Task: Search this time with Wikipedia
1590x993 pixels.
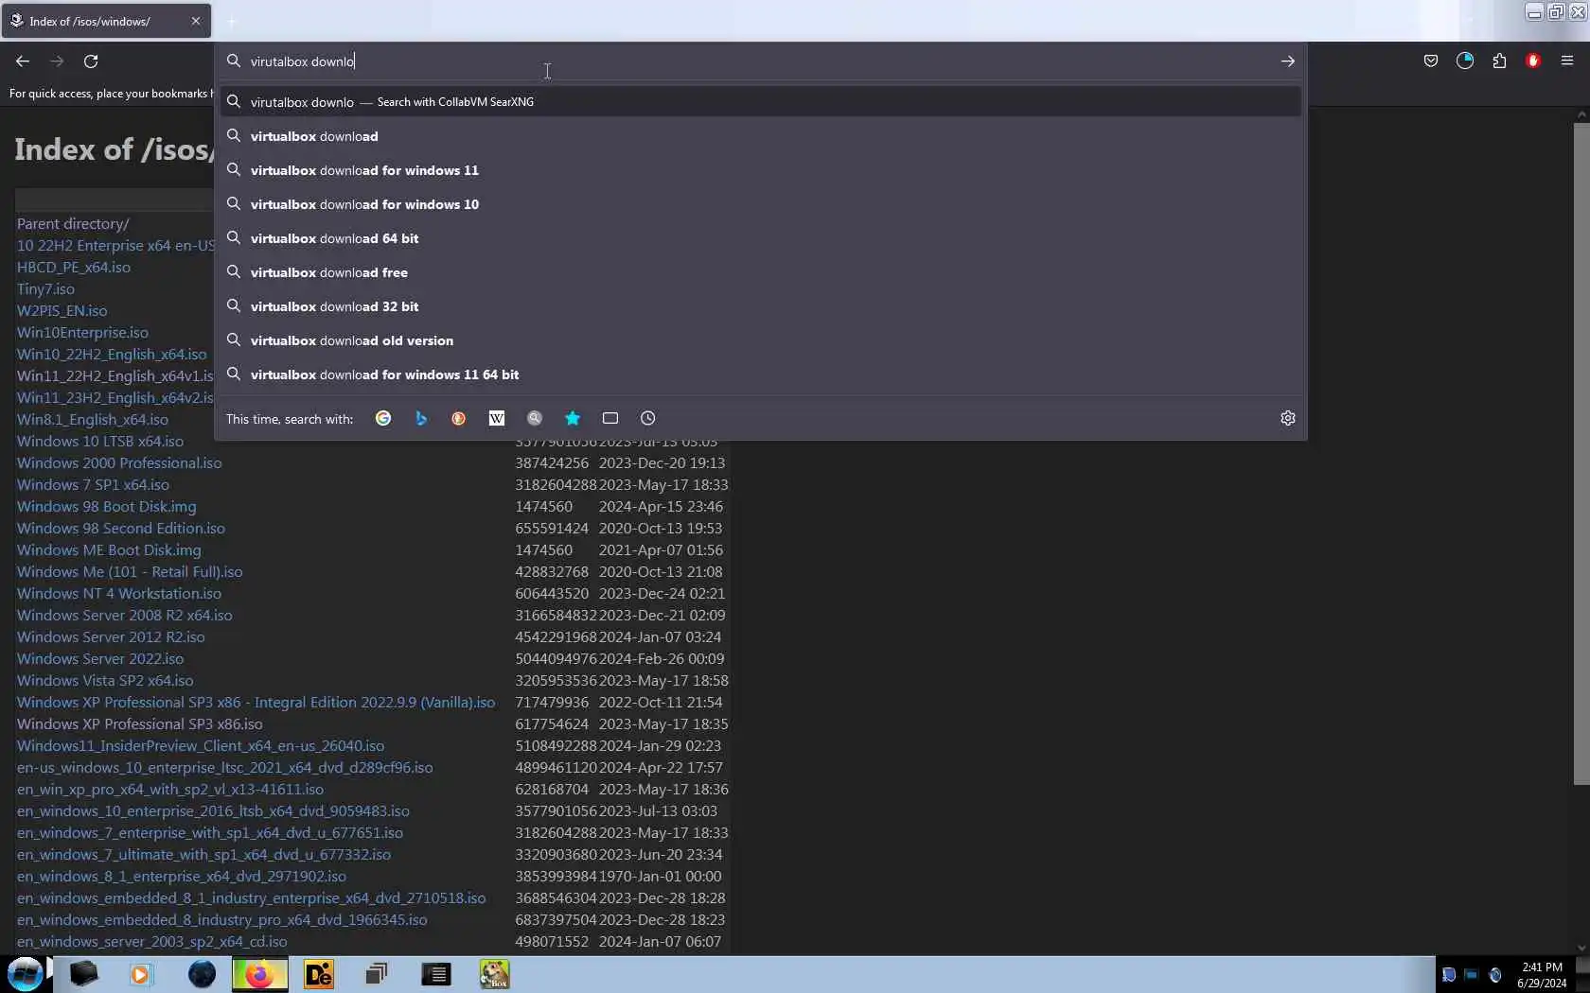Action: (497, 418)
